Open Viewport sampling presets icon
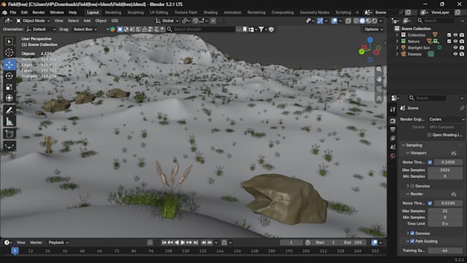 (x=453, y=153)
